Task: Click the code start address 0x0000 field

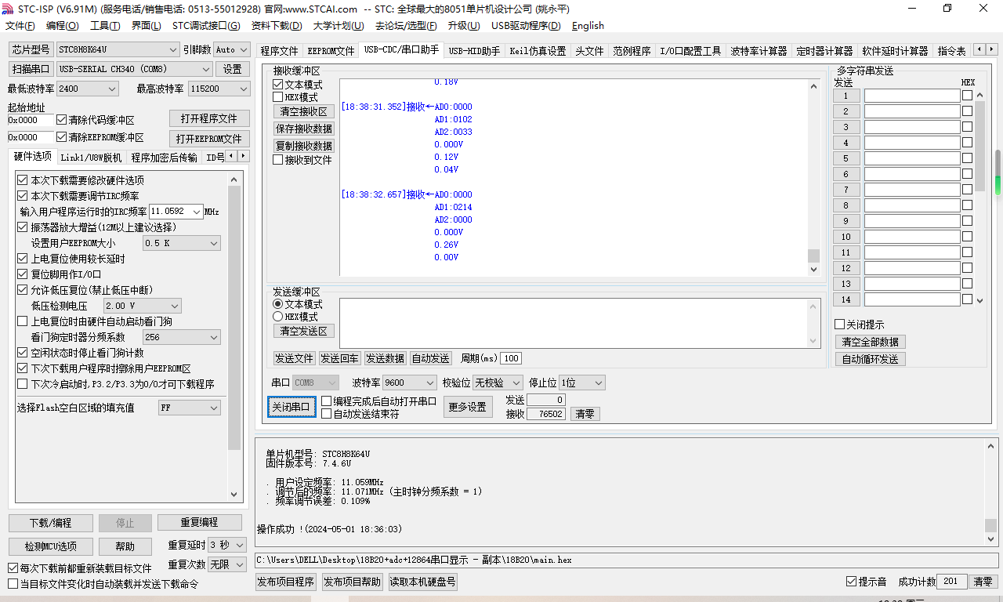Action: pyautogui.click(x=30, y=120)
